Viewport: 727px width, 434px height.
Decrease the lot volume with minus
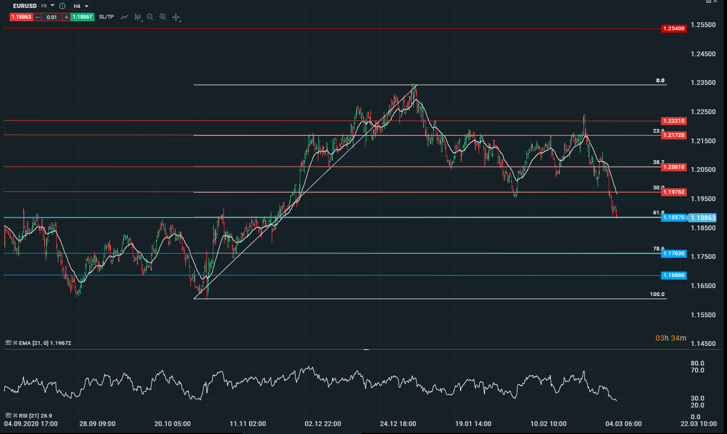coord(38,17)
